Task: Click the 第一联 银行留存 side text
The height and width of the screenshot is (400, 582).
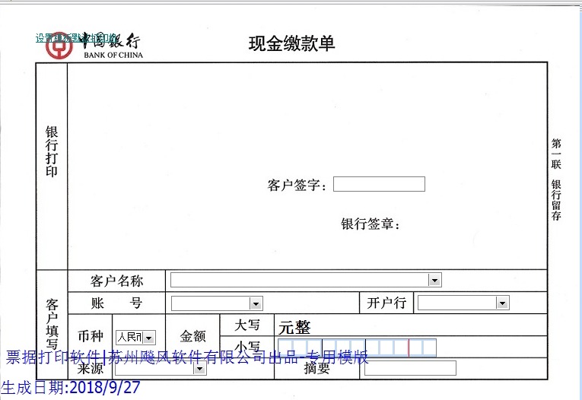Action: (556, 179)
